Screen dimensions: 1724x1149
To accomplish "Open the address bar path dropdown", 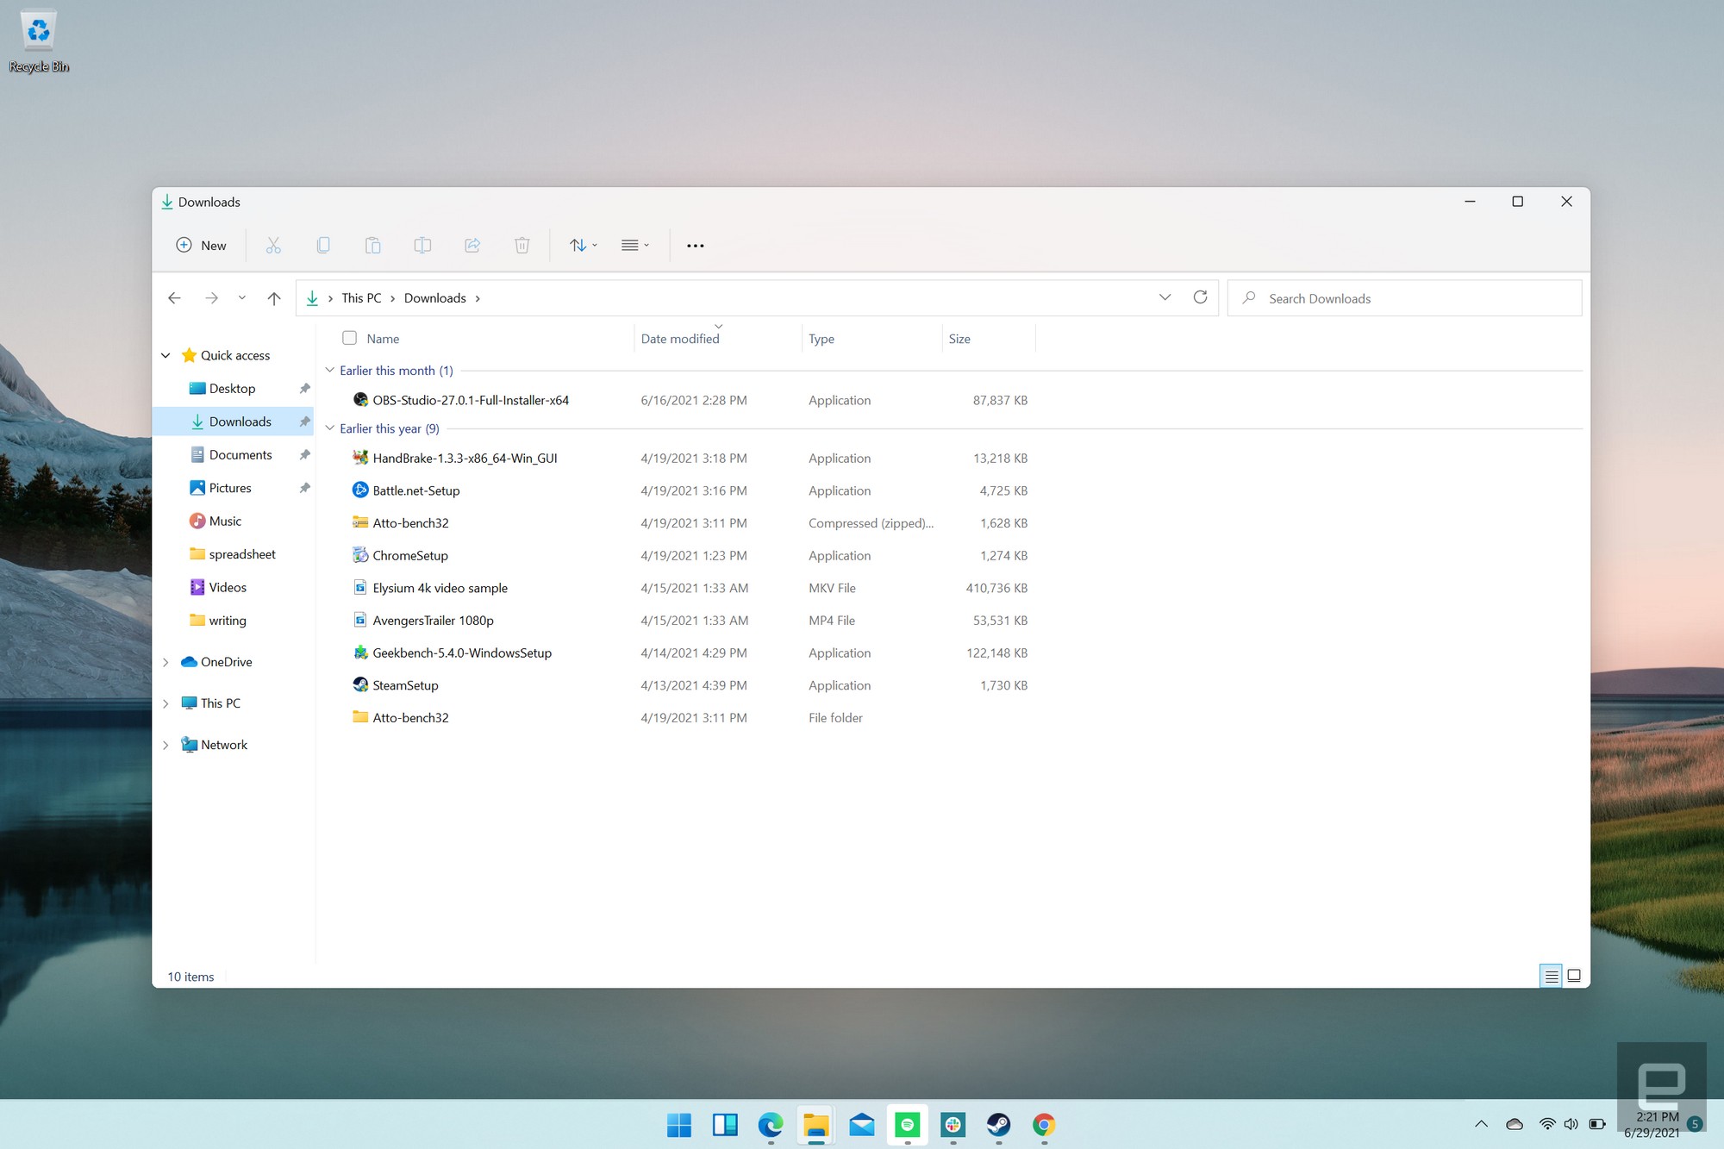I will [1164, 297].
